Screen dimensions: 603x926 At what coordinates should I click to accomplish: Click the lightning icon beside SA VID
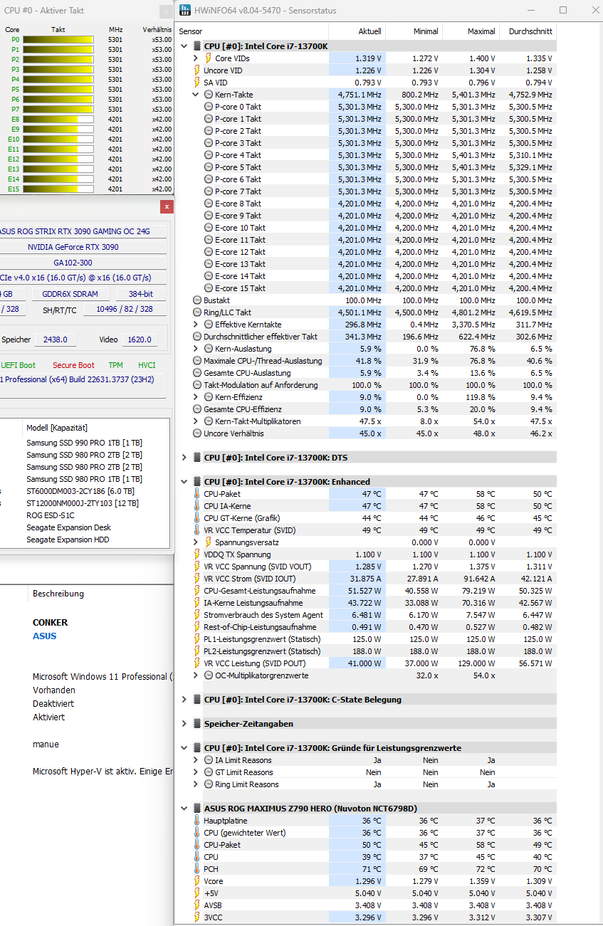click(197, 83)
